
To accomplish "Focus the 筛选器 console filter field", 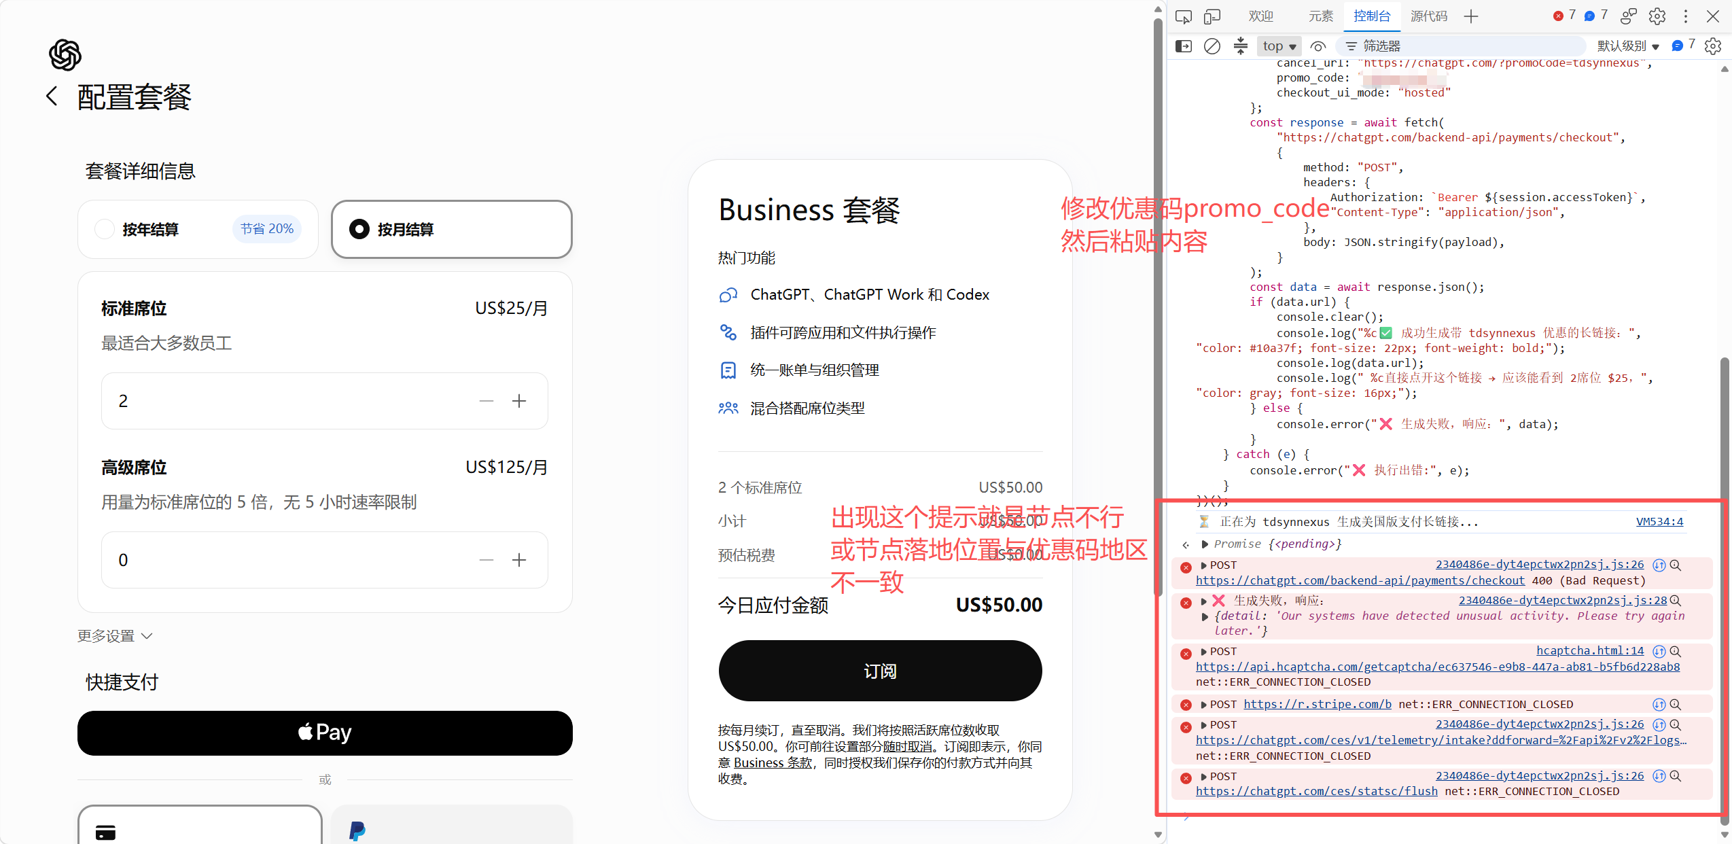I will coord(1461,46).
